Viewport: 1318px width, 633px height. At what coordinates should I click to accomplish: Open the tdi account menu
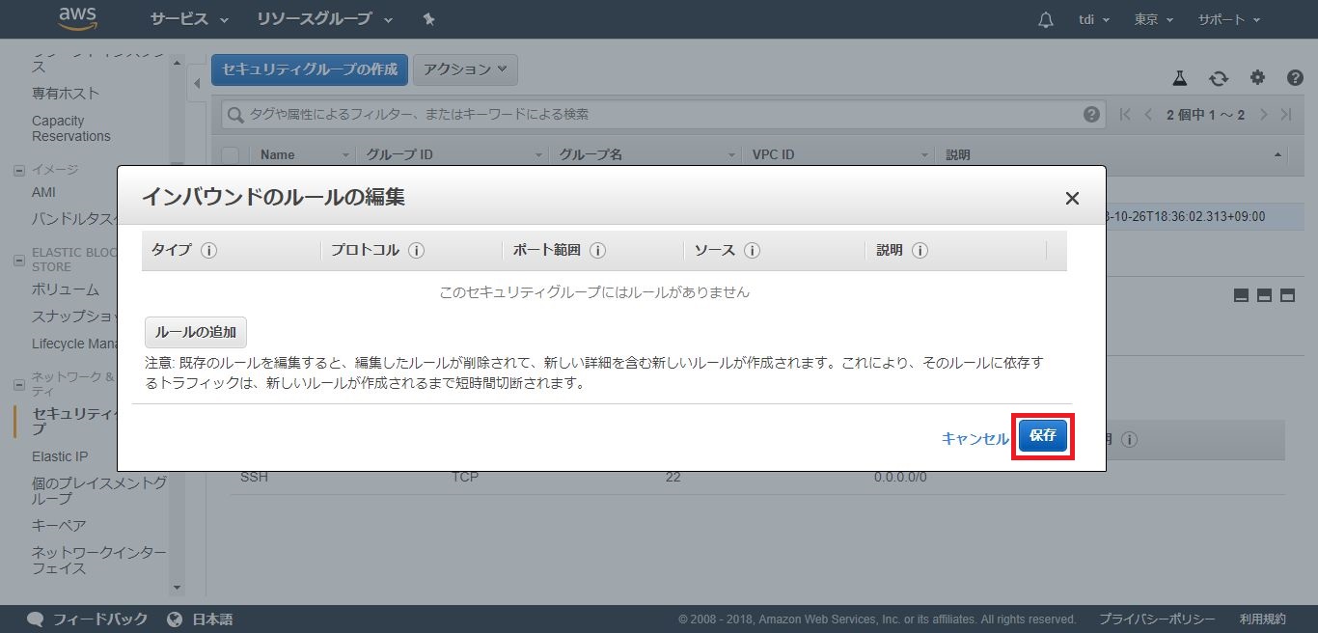pos(1093,19)
